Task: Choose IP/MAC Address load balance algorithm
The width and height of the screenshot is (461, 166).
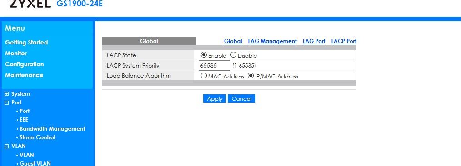Action: (251, 76)
